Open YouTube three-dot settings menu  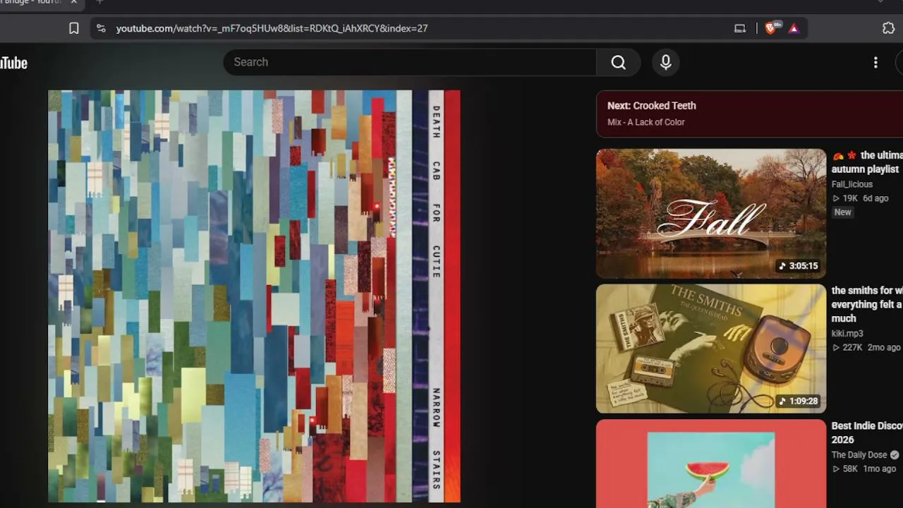click(x=875, y=62)
